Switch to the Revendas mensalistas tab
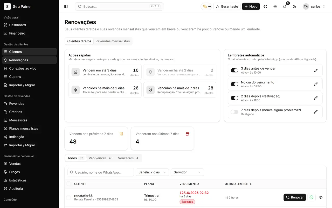 point(113,41)
